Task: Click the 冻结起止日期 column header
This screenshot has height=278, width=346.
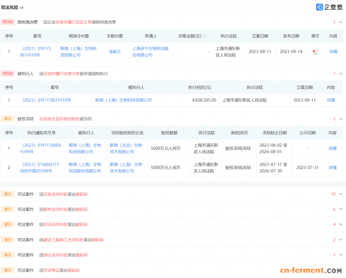Action: click(x=275, y=133)
